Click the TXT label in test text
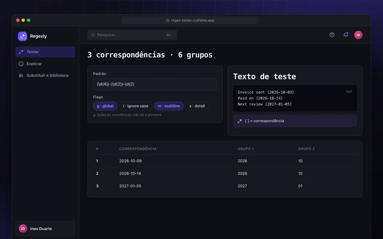The image size is (383, 239). pyautogui.click(x=349, y=92)
